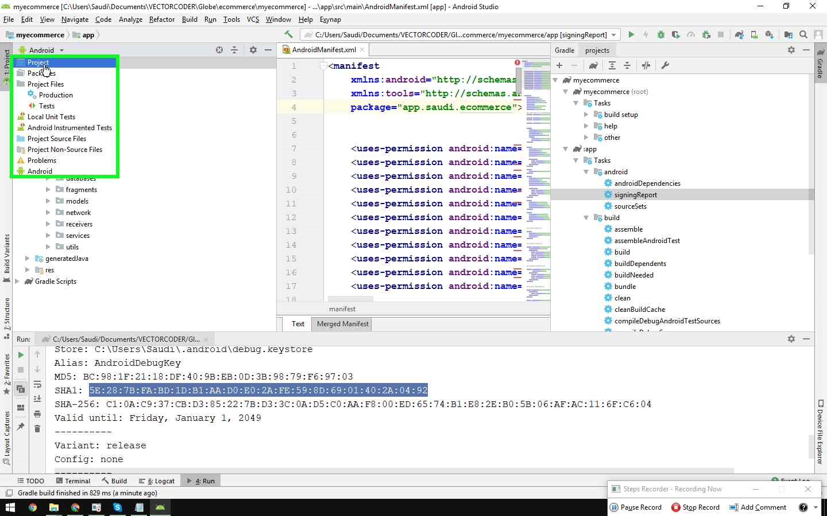Screen dimensions: 827x516
Task: Click the Search Everywhere magnifier
Action: tap(803, 34)
